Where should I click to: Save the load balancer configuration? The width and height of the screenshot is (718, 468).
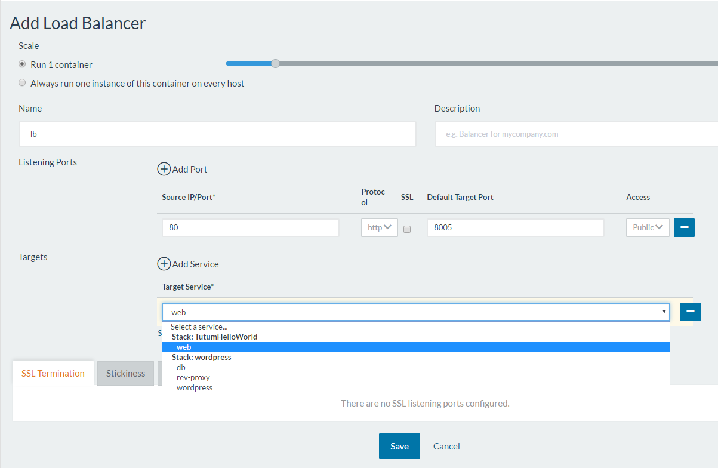(399, 446)
